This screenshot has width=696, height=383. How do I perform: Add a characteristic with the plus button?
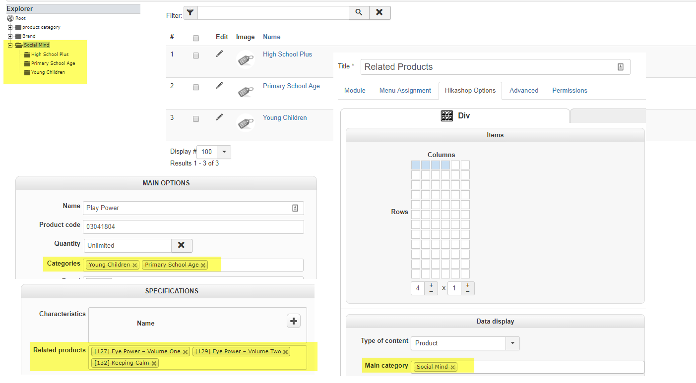(x=294, y=321)
